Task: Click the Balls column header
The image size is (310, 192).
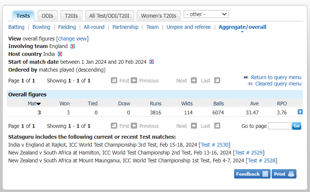Action: point(218,103)
